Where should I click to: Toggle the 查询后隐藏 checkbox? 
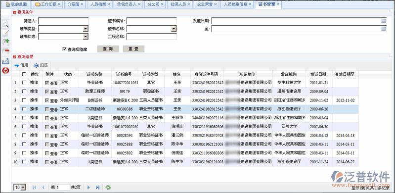64,49
